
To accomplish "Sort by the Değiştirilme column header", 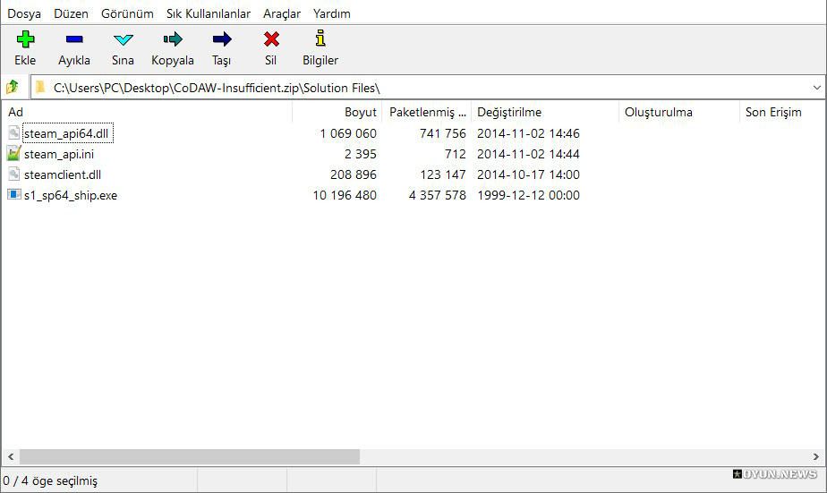I will pos(545,112).
